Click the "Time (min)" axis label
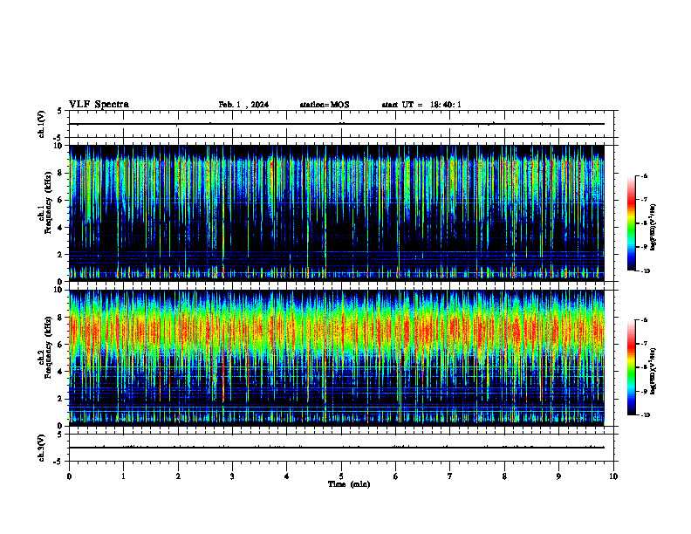691x534 pixels. (x=349, y=484)
